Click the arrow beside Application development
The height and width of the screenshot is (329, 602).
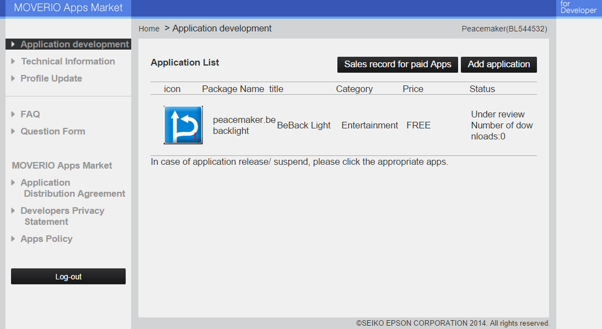pos(13,44)
